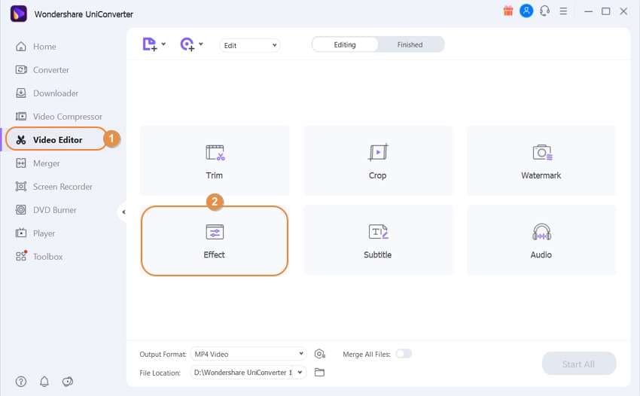Go to DVD Burner section
This screenshot has height=396, width=640.
click(46, 210)
